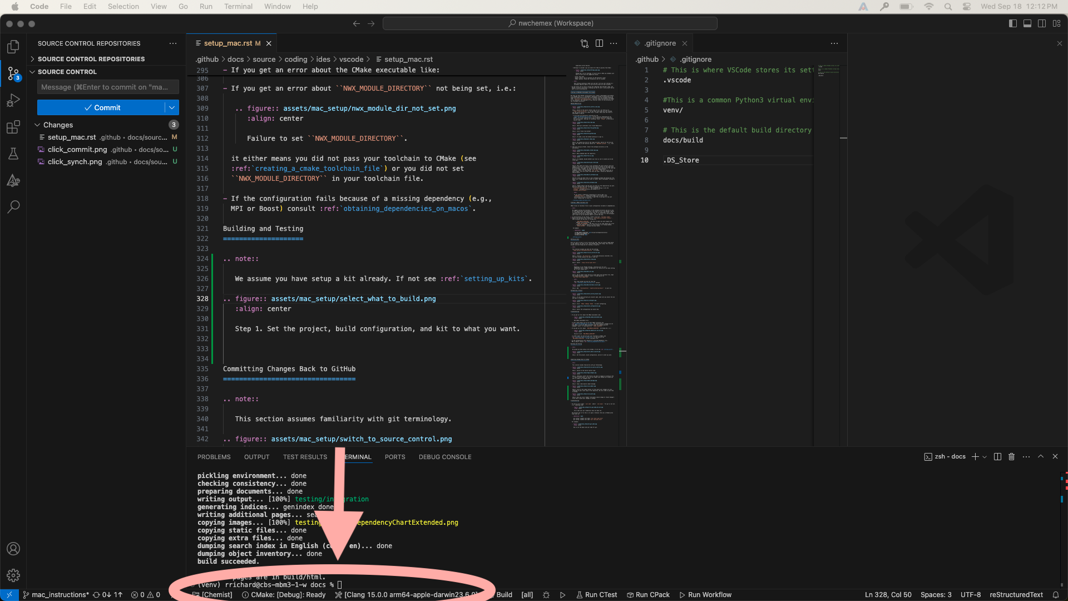Launch target with status bar play icon

click(x=563, y=595)
